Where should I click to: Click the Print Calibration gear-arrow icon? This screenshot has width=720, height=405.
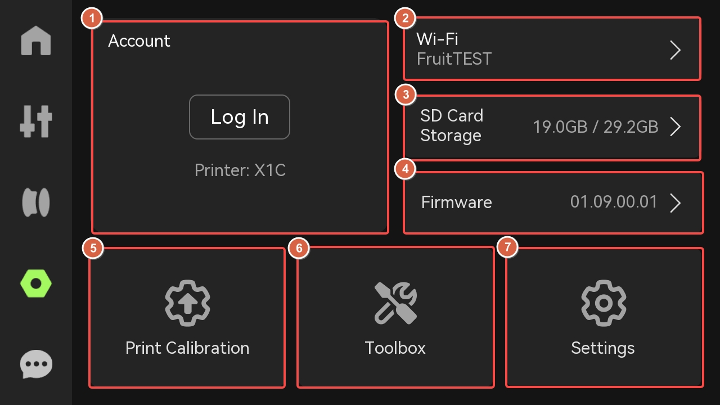point(187,303)
